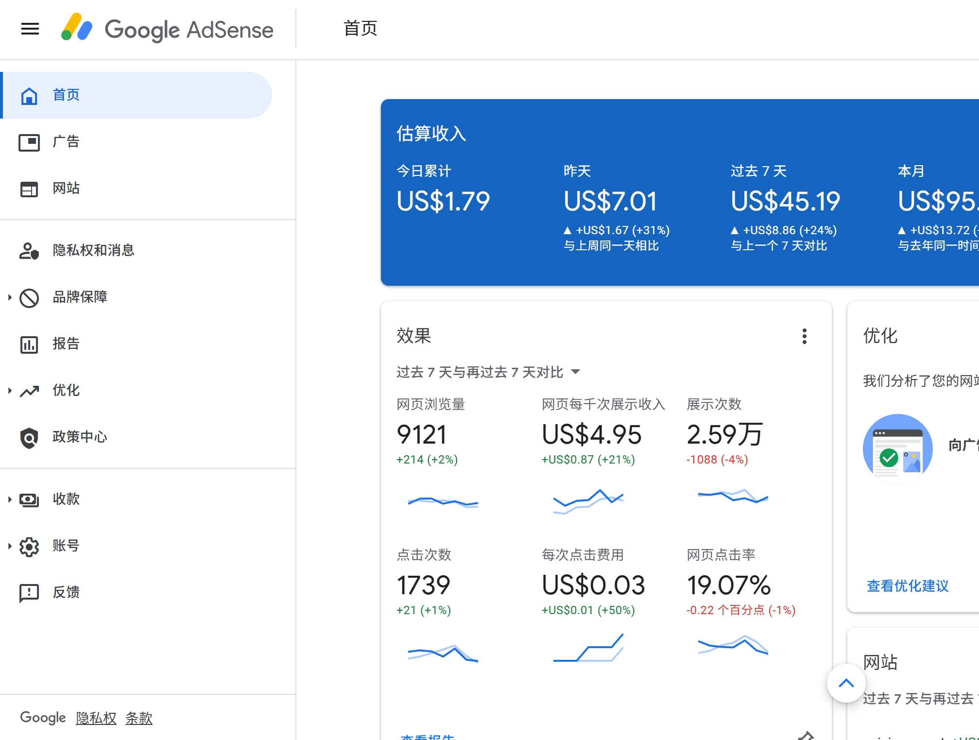Open the 隐私权 footer link
The width and height of the screenshot is (979, 740).
96,718
